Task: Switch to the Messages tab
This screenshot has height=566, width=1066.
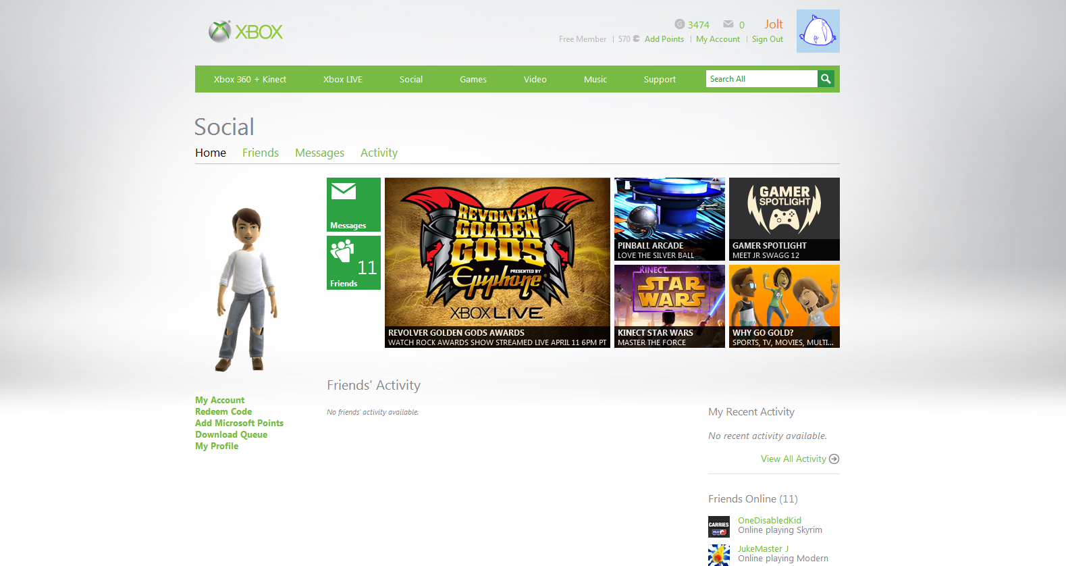Action: point(319,153)
